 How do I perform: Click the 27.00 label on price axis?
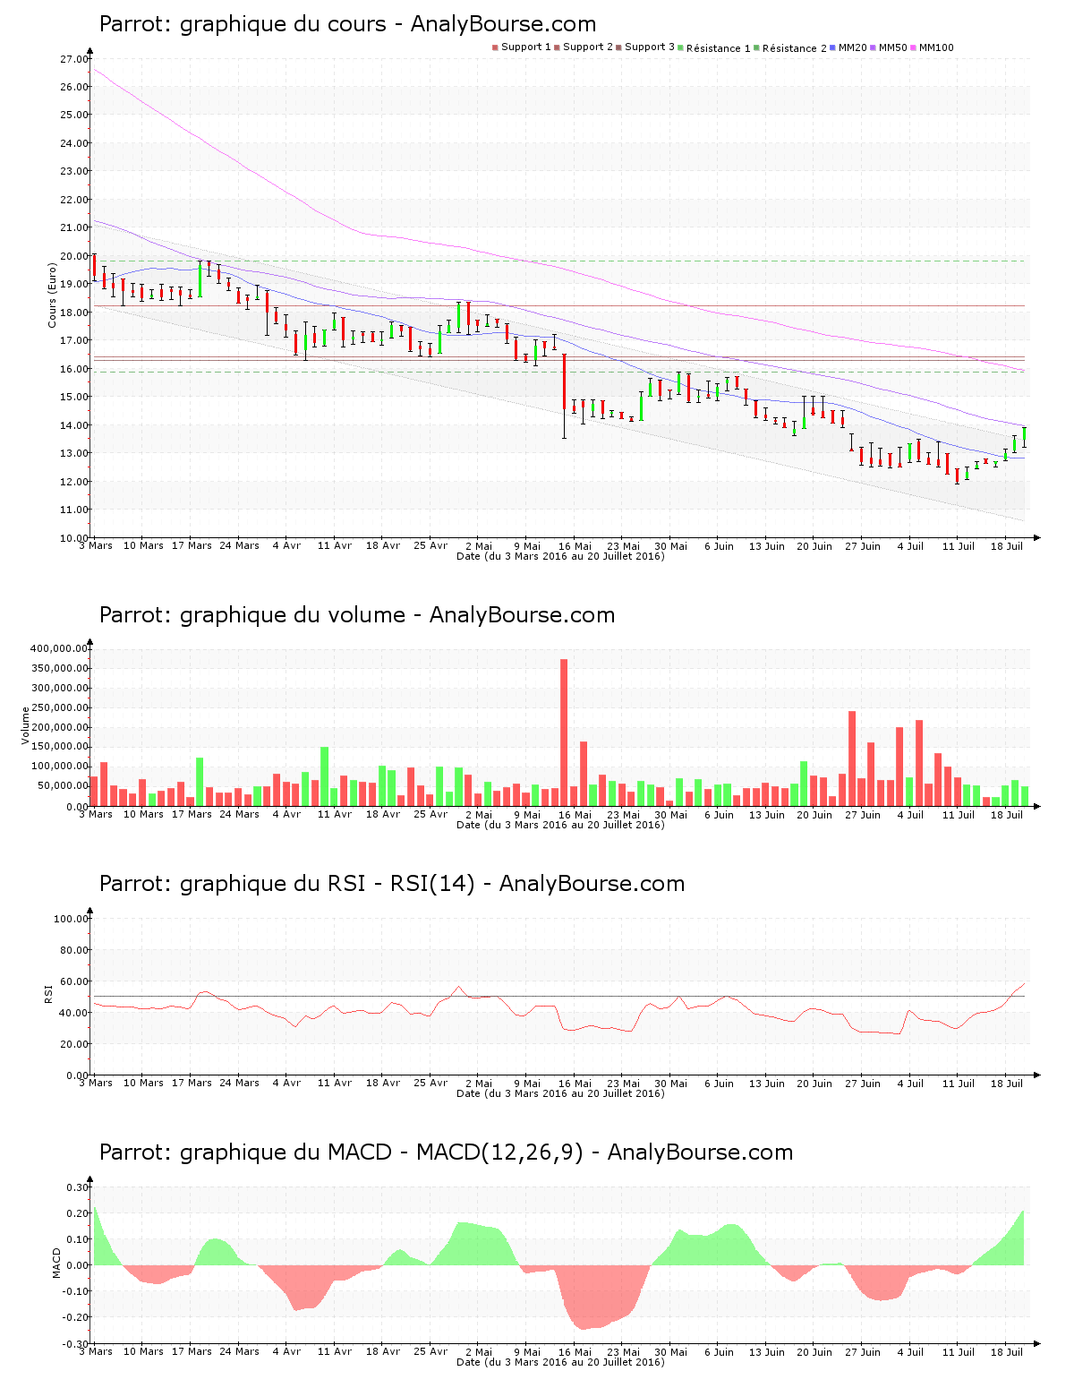74,59
